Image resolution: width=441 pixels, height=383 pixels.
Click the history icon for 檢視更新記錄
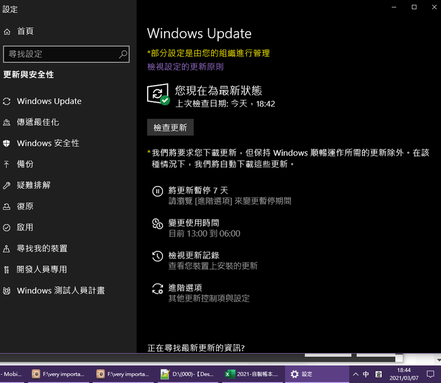click(157, 256)
